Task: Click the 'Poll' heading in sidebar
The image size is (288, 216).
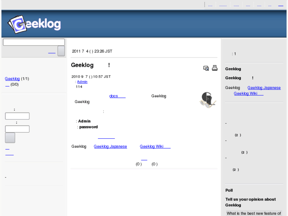Action: (229, 190)
